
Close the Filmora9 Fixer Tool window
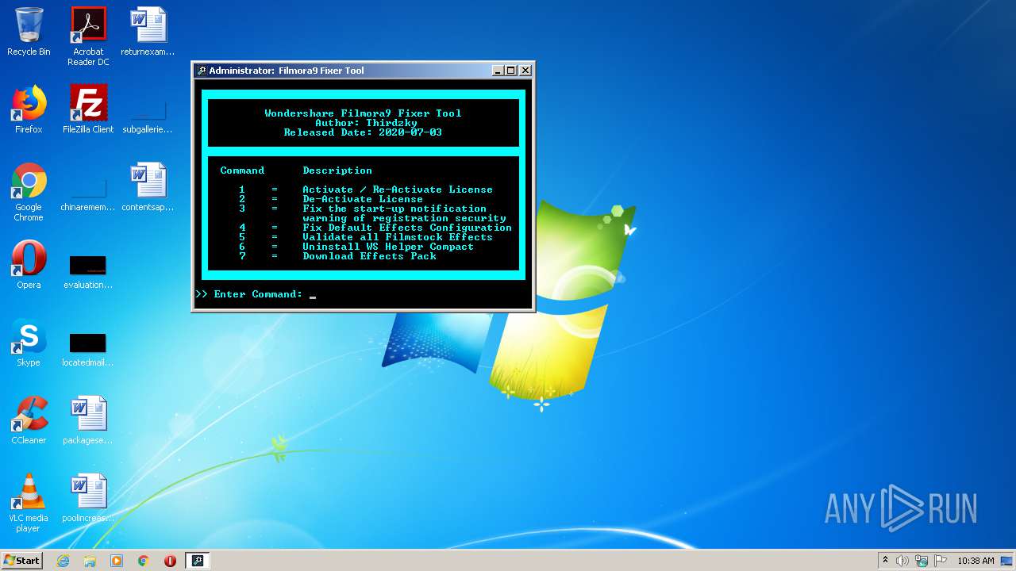(525, 71)
